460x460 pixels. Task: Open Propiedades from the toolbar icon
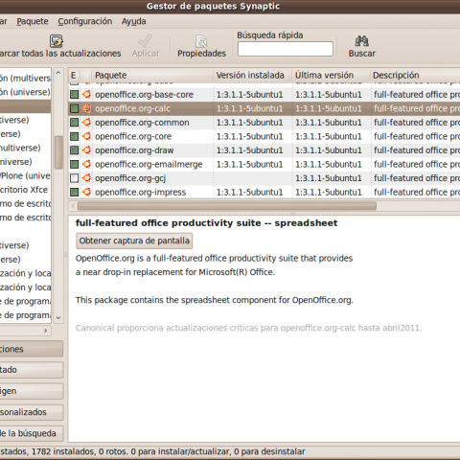pyautogui.click(x=201, y=41)
